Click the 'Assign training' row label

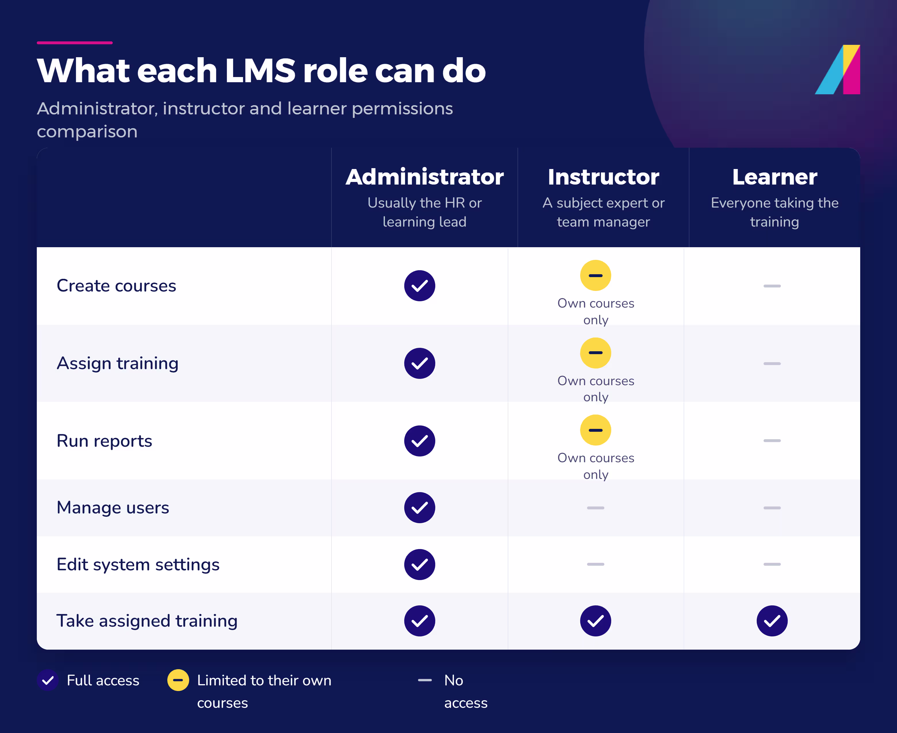pyautogui.click(x=117, y=364)
